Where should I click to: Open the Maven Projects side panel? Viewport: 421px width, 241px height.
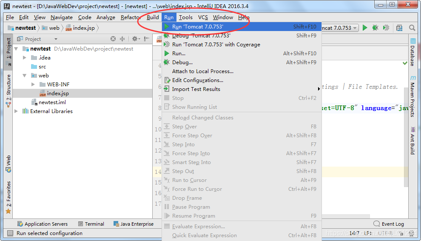[x=412, y=96]
